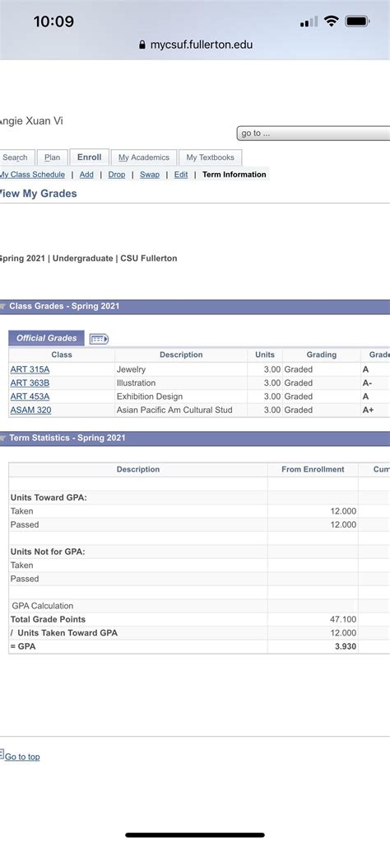Tap the battery status icon

coord(357,21)
